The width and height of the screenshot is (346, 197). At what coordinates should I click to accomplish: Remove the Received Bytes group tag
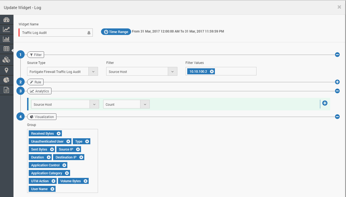pyautogui.click(x=59, y=134)
